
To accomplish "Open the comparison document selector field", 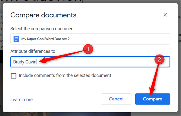I will point(90,39).
